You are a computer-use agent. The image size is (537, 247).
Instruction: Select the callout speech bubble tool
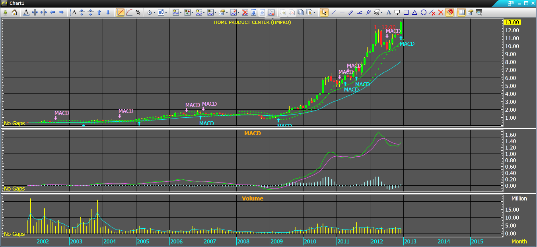(x=397, y=12)
